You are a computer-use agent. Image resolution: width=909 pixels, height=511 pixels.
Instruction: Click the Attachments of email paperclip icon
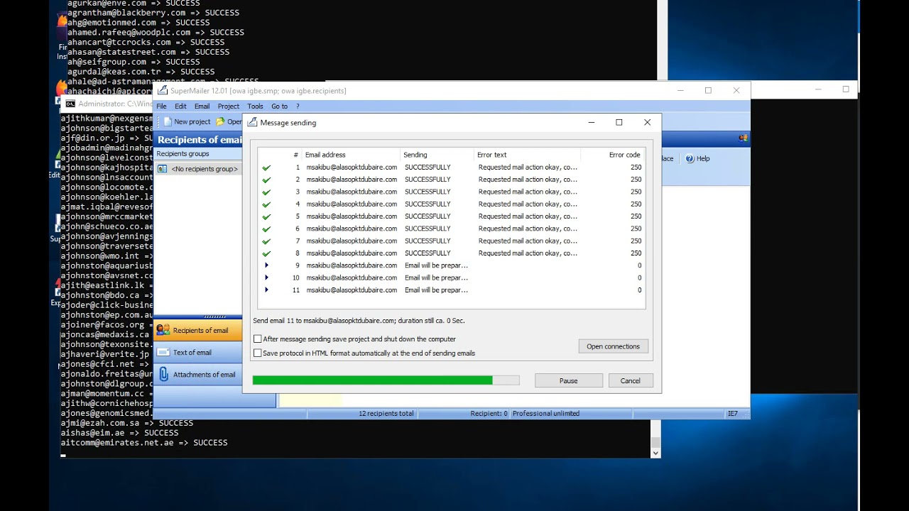(163, 374)
